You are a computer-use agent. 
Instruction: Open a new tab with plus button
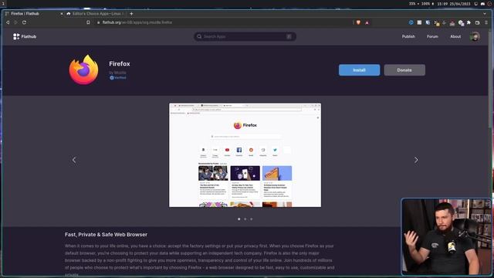pyautogui.click(x=131, y=14)
